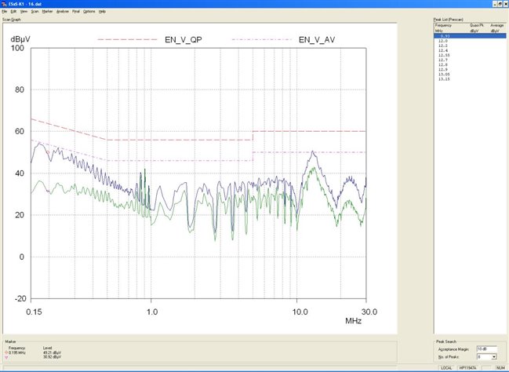Select the 12.55 MHz peak list row
Screen dimensions: 509x372
[445, 55]
